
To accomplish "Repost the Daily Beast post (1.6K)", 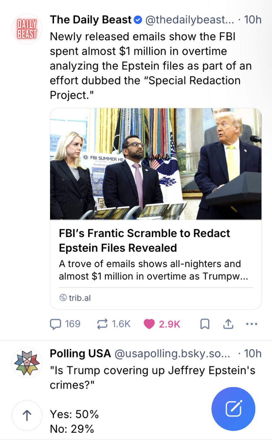I will (x=101, y=324).
